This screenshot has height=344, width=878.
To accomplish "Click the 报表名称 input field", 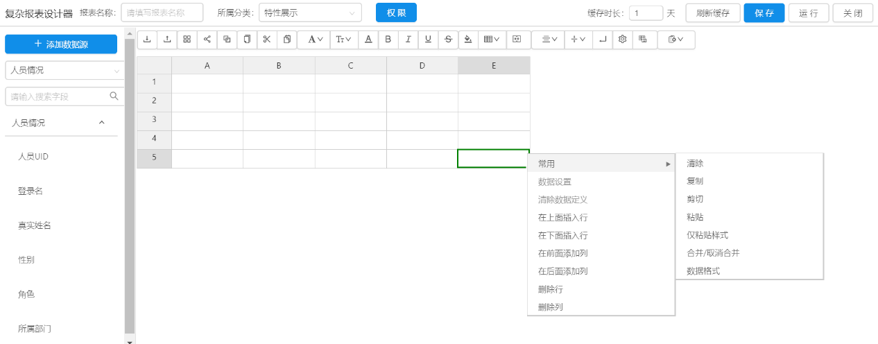I will [x=162, y=12].
